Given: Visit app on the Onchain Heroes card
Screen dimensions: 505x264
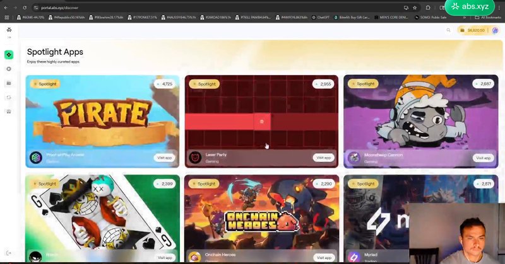Looking at the screenshot, I should click(324, 258).
